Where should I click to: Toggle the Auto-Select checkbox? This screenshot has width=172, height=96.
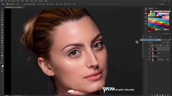8,4
